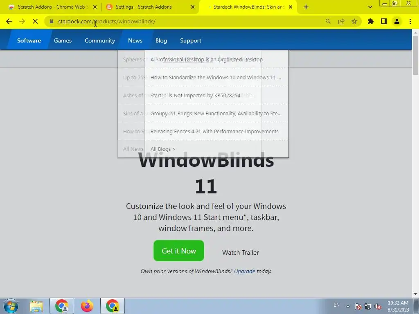Viewport: 419px width, 314px height.
Task: Open a new browser tab
Action: point(306,7)
